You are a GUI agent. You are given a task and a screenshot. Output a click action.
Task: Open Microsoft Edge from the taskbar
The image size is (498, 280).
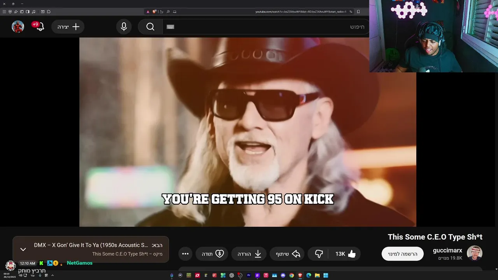pyautogui.click(x=309, y=275)
